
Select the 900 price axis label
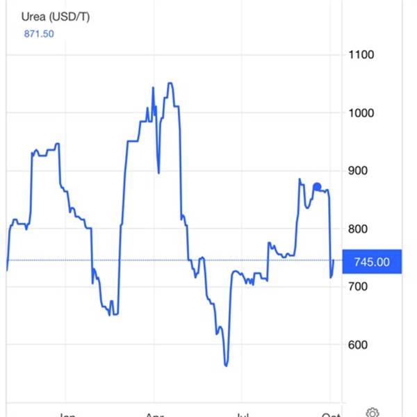(358, 171)
